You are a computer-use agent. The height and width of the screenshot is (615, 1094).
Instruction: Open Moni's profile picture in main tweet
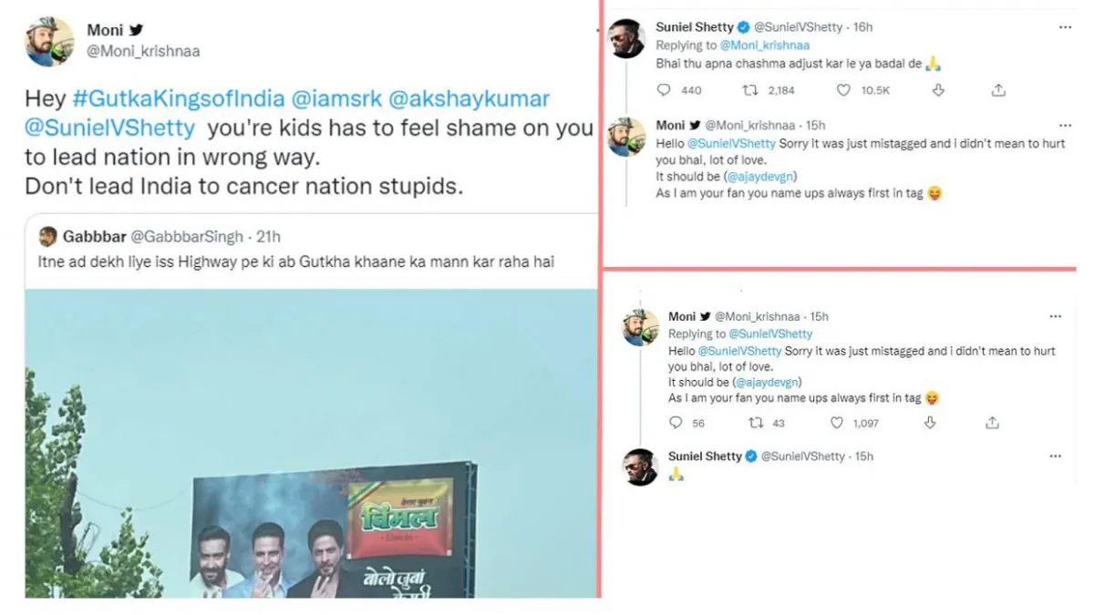(50, 41)
